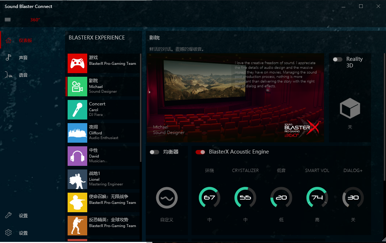This screenshot has width=386, height=243.
Task: Enable the 均衡器 equalizer switch
Action: point(154,152)
